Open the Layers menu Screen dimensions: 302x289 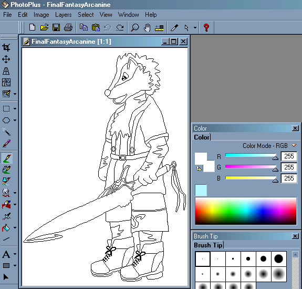64,15
